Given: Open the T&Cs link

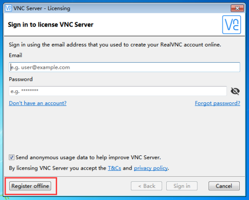Looking at the screenshot, I should pyautogui.click(x=114, y=168).
